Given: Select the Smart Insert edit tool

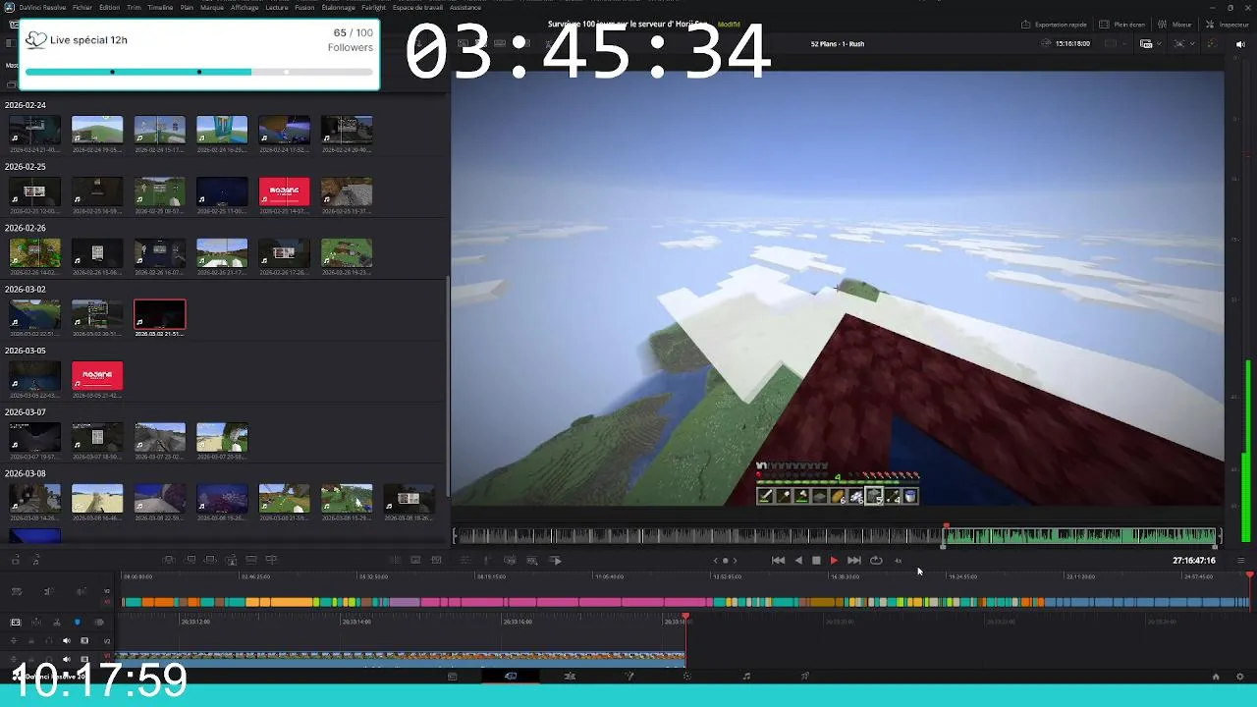Looking at the screenshot, I should click(169, 561).
